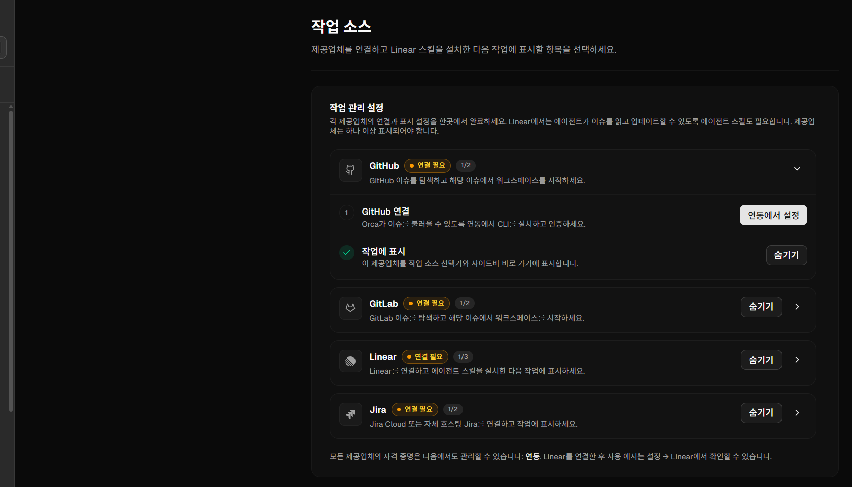Click 숨기기 in the 작업에 표시 row
Viewport: 852px width, 487px height.
tap(787, 255)
